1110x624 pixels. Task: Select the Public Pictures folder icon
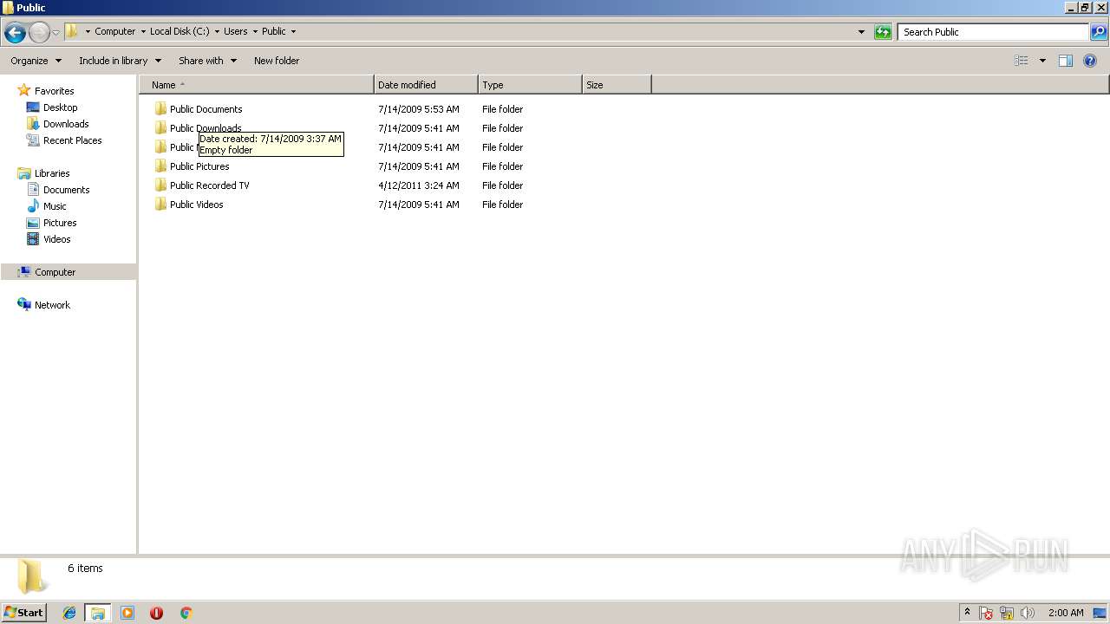coord(160,166)
